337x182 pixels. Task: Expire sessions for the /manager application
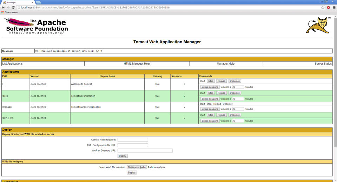click(210, 109)
